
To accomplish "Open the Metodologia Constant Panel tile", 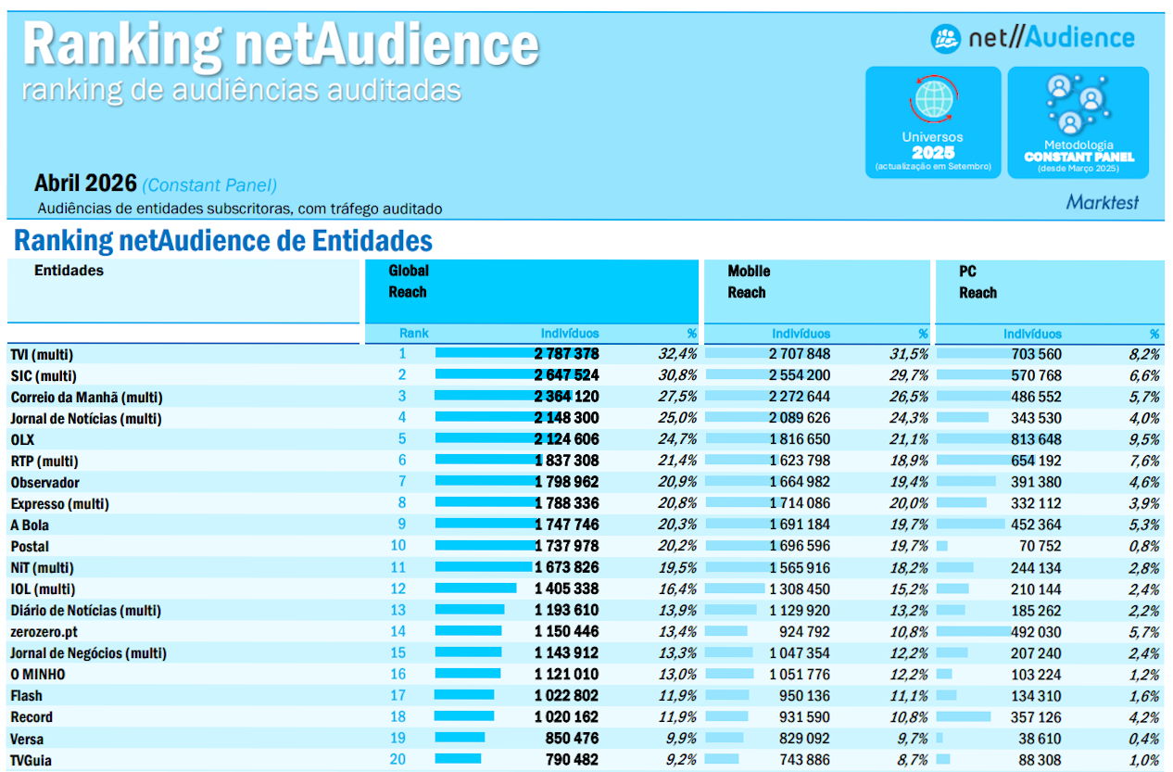I will coord(1078,122).
